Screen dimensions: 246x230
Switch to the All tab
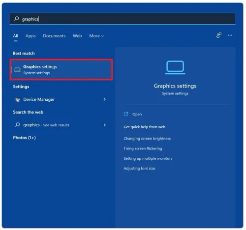[x=16, y=36]
